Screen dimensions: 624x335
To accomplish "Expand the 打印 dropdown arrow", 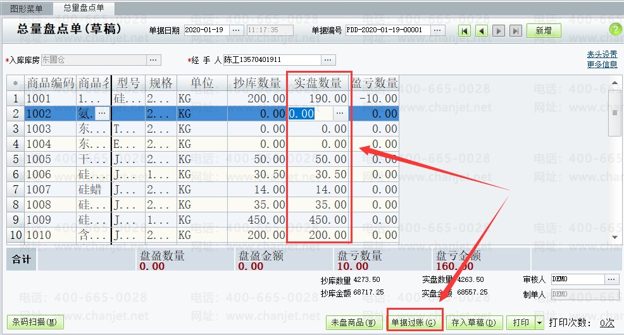I will pos(539,323).
